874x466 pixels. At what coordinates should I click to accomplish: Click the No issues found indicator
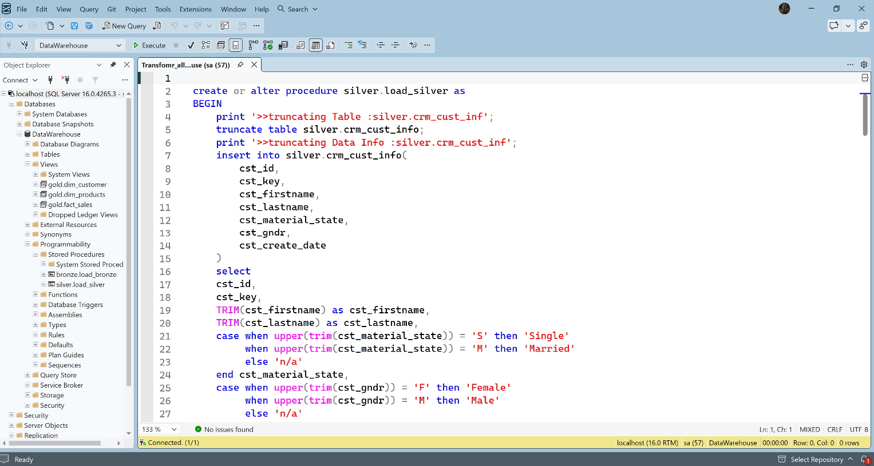tap(224, 429)
